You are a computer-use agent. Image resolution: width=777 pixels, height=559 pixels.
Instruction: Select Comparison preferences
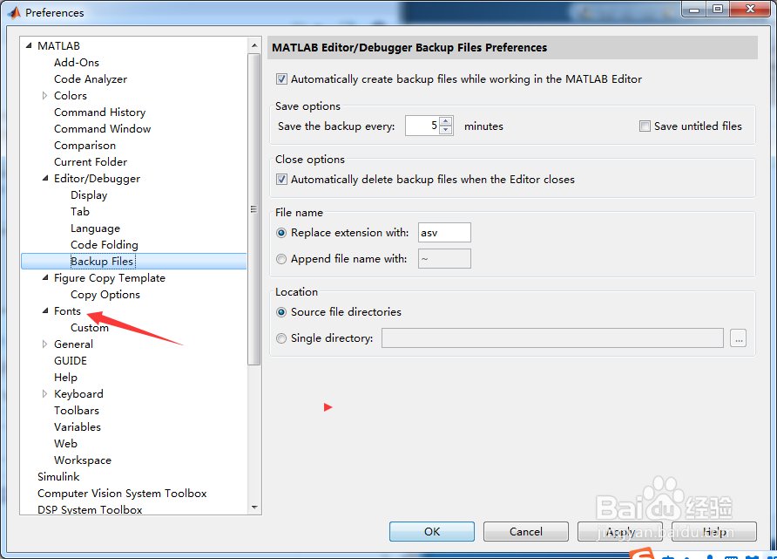click(84, 146)
